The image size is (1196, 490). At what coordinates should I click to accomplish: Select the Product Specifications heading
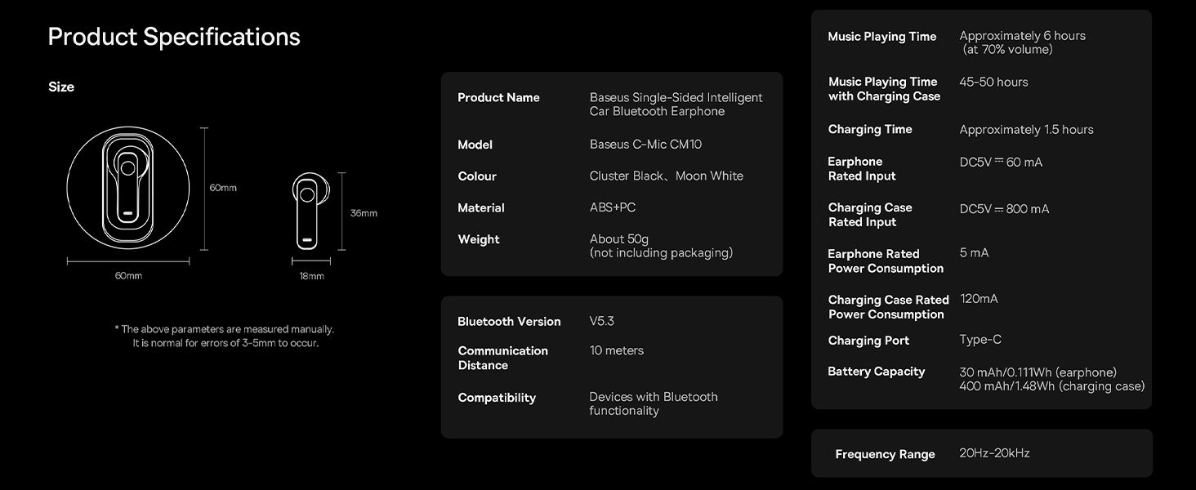pos(174,37)
